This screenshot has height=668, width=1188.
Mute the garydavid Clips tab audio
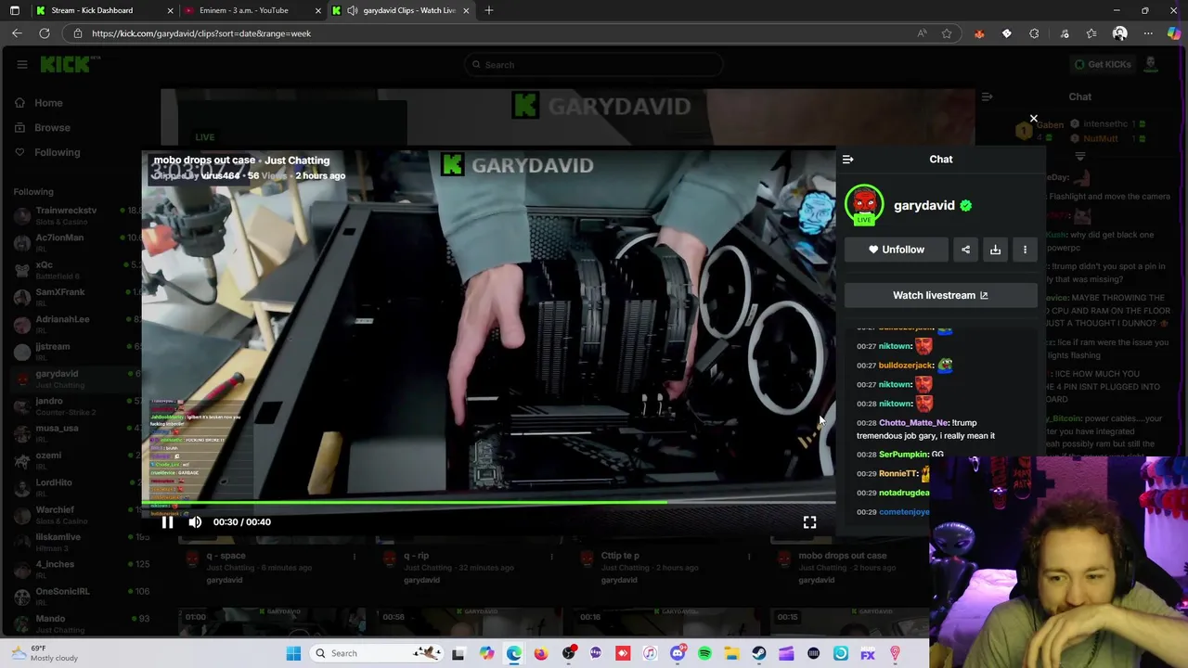click(353, 10)
